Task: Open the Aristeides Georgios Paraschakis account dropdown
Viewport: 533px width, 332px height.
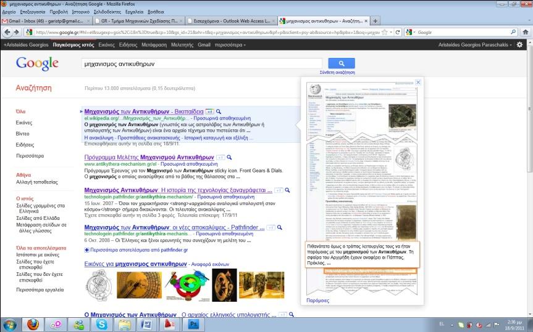Action: point(475,45)
